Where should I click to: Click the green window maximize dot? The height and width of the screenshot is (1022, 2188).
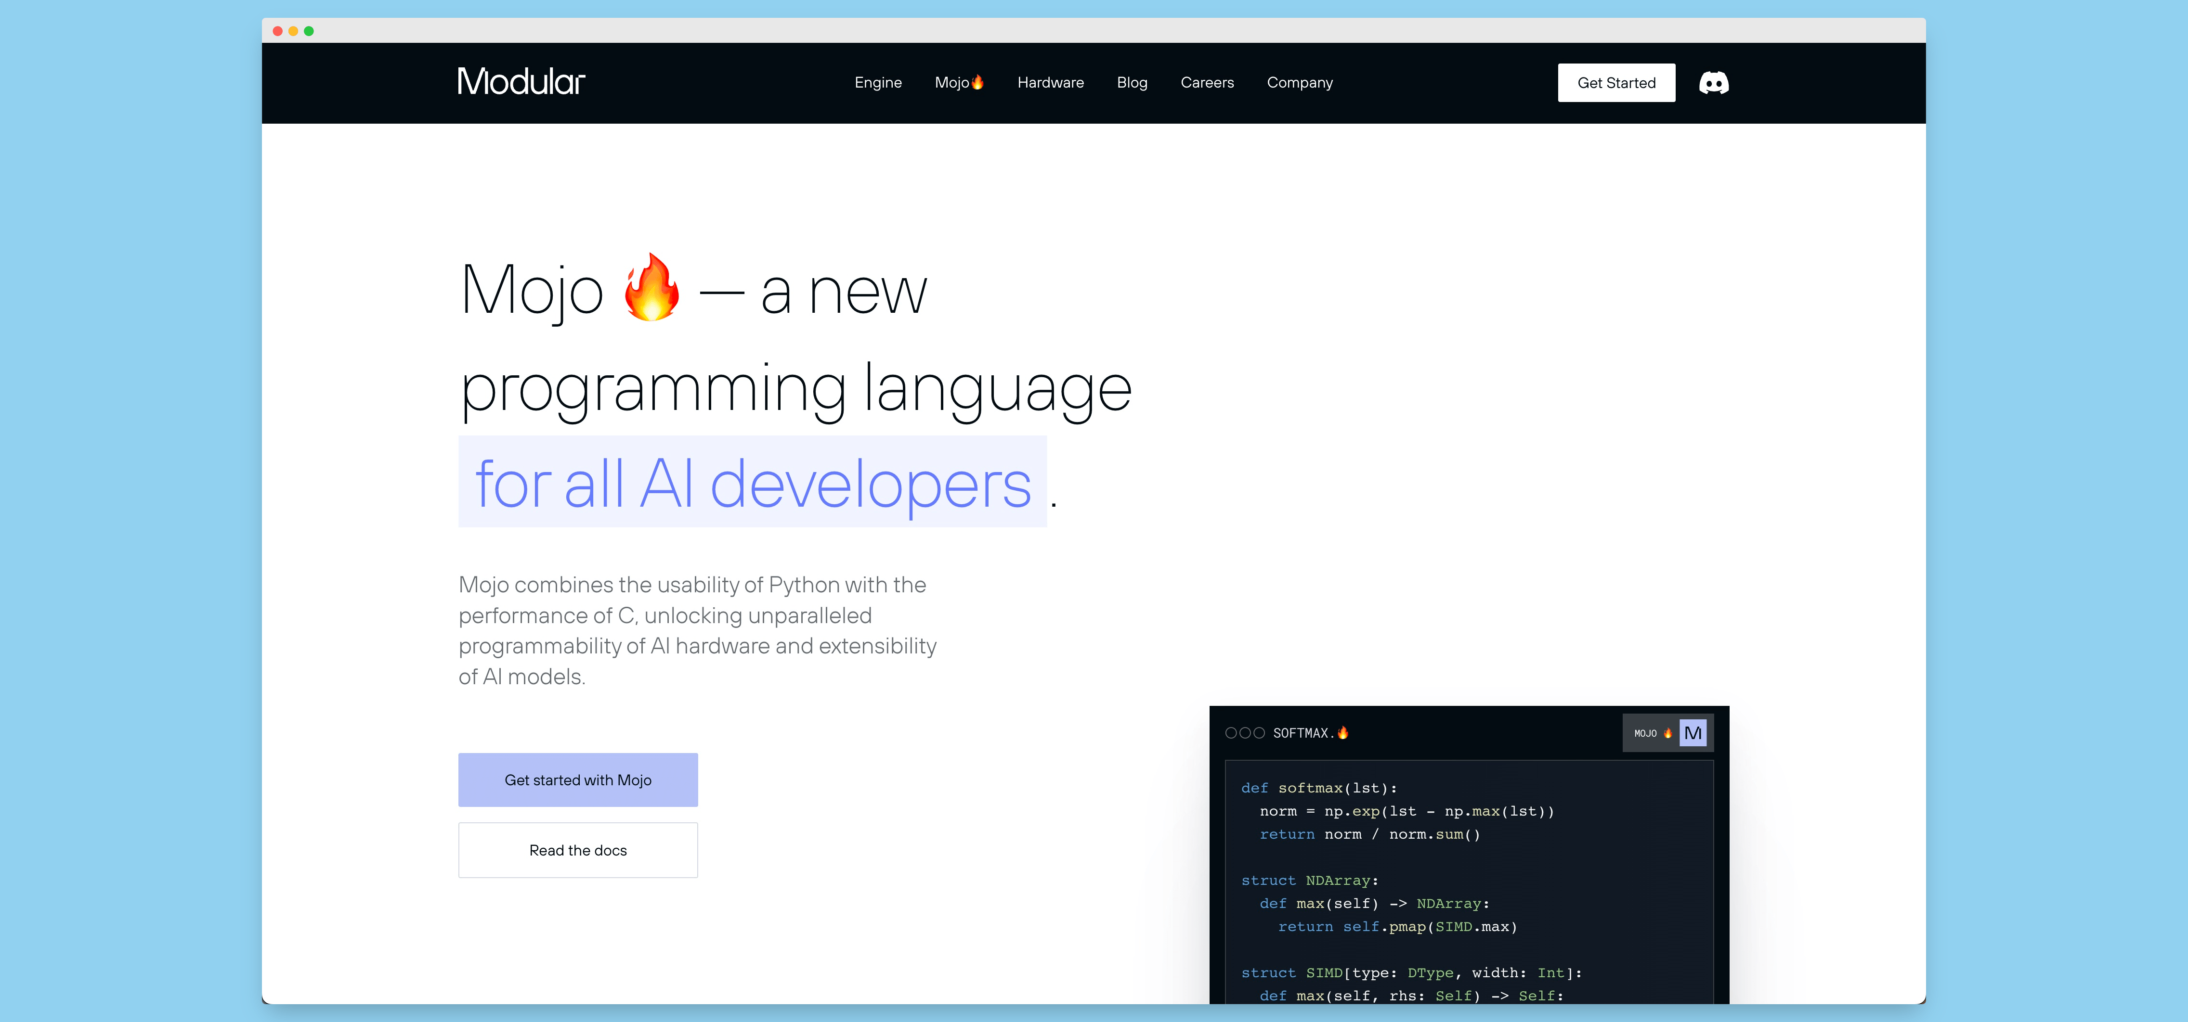pos(309,31)
